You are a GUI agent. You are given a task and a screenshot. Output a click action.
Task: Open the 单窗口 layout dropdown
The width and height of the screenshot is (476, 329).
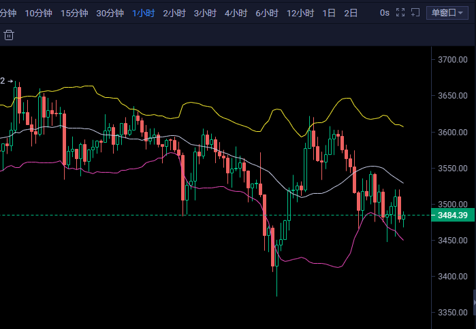[x=447, y=13]
